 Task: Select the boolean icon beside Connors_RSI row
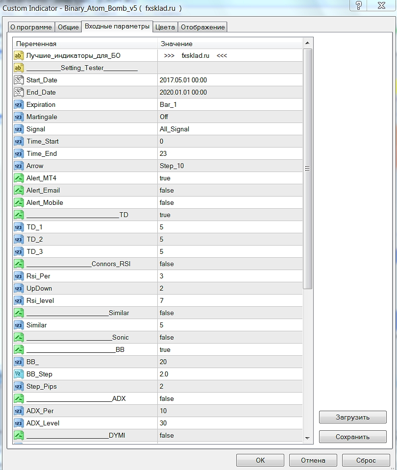19,264
